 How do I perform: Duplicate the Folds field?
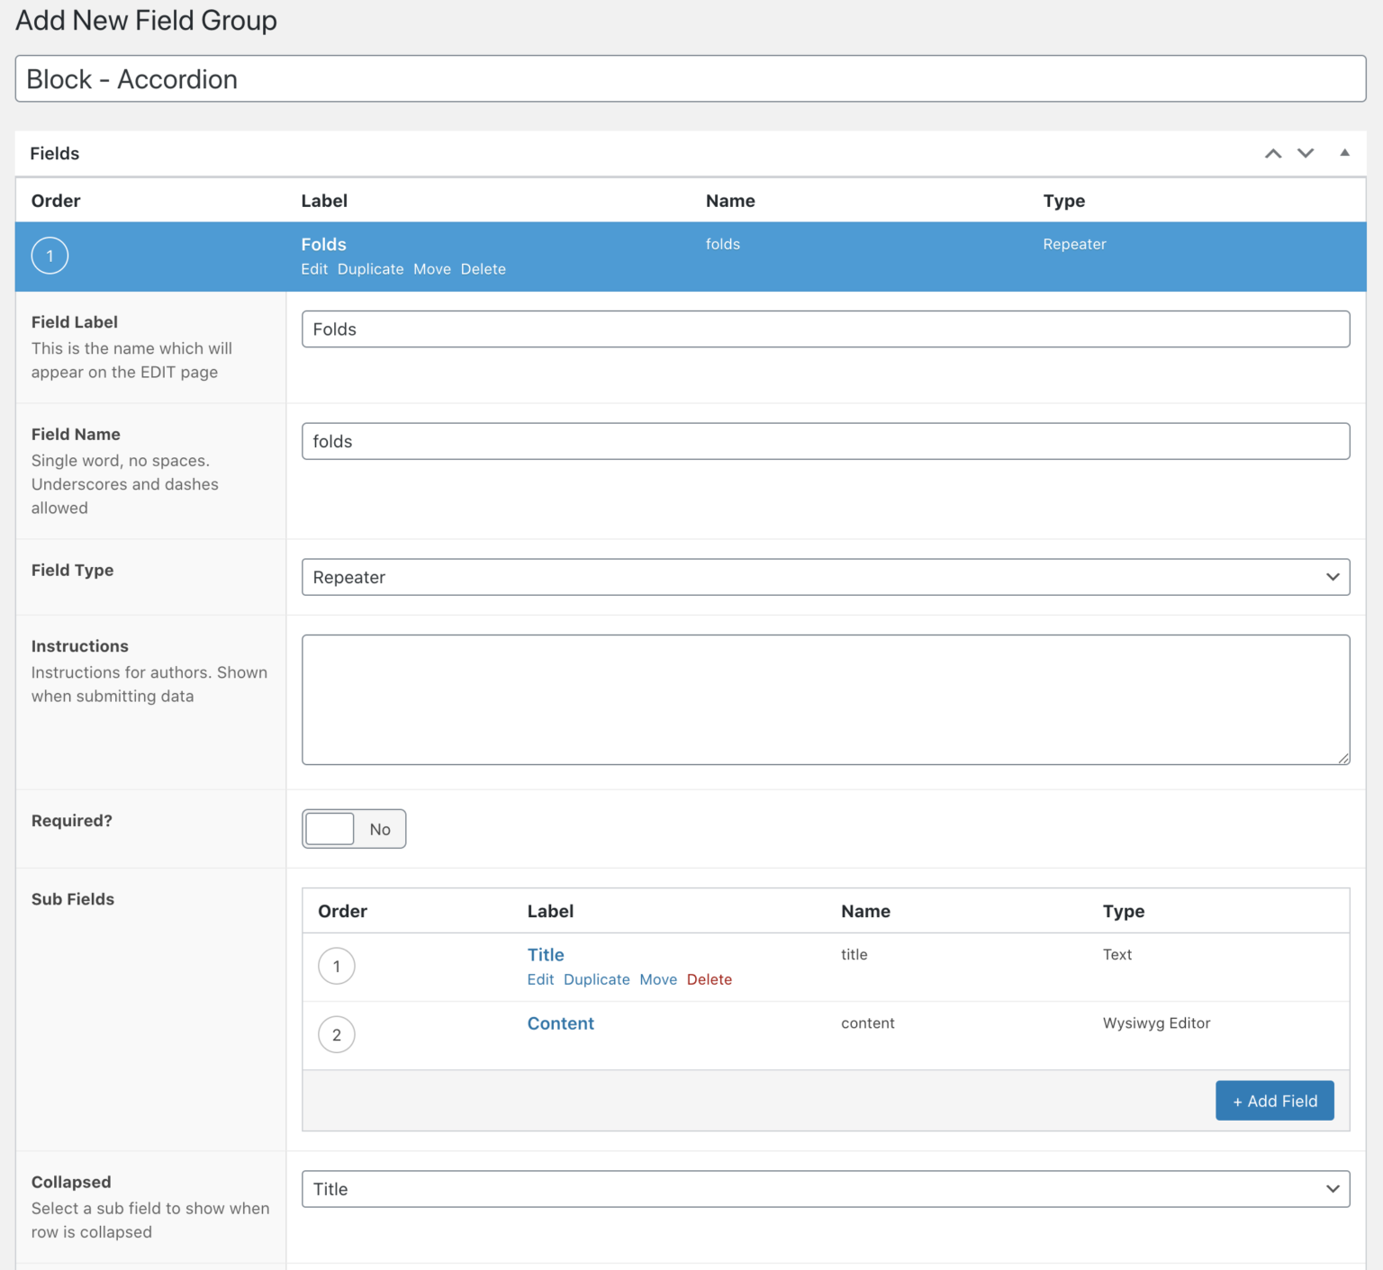370,268
